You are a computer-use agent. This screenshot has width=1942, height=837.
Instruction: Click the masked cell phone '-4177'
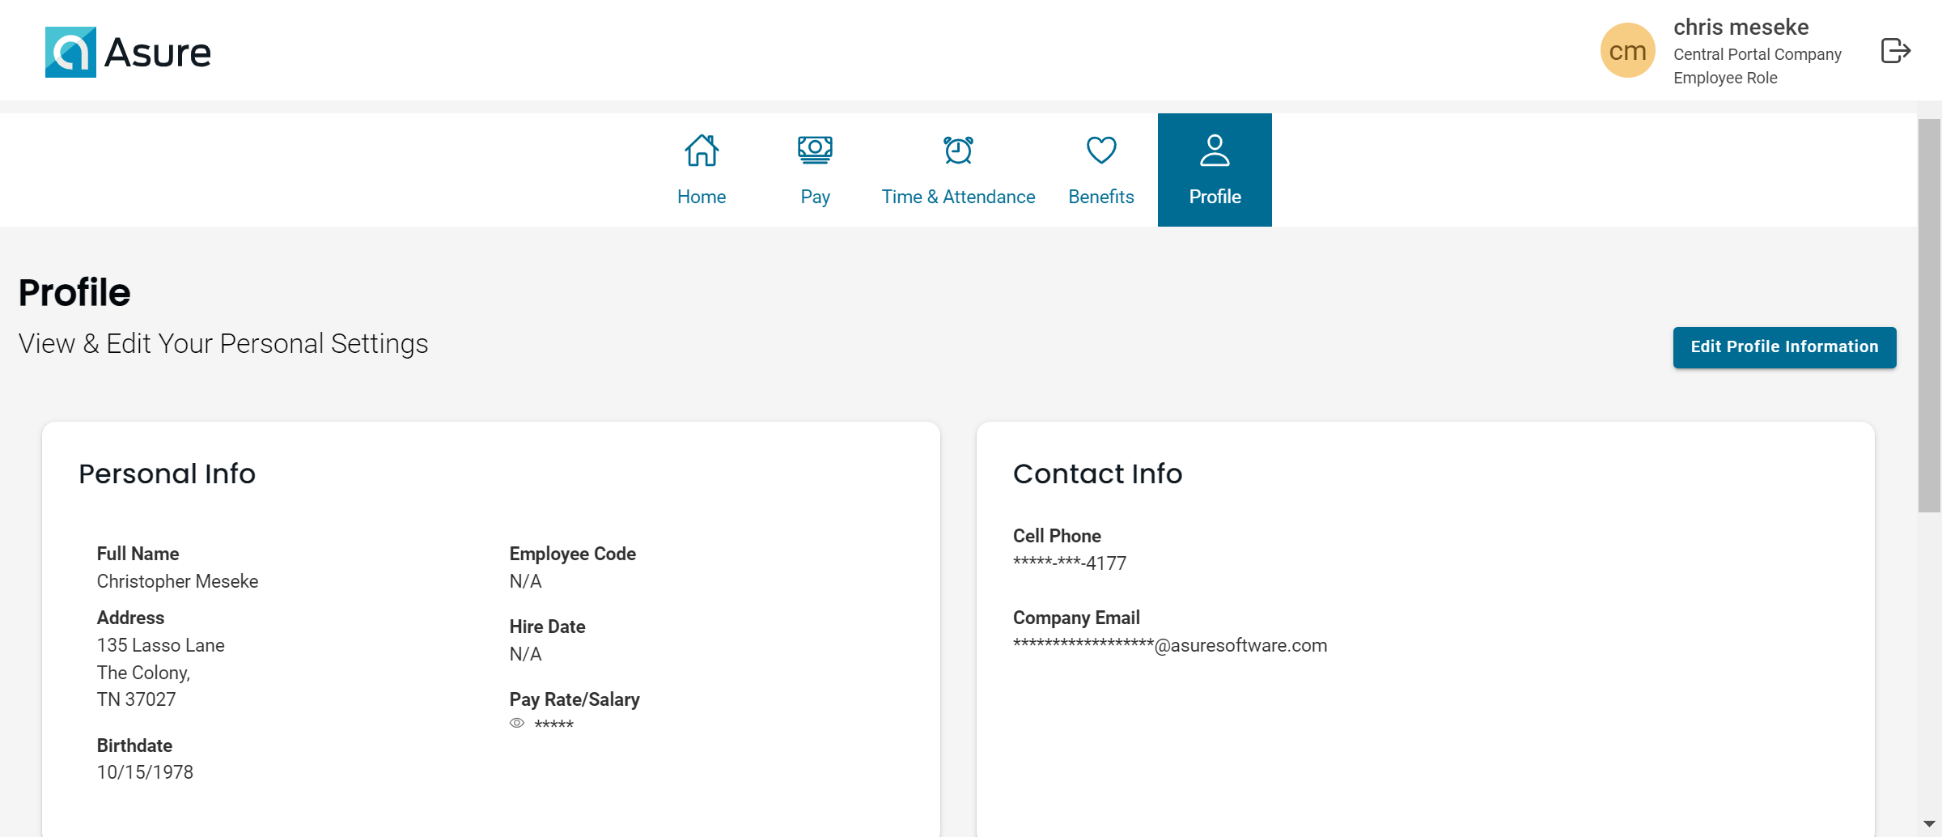pyautogui.click(x=1070, y=563)
